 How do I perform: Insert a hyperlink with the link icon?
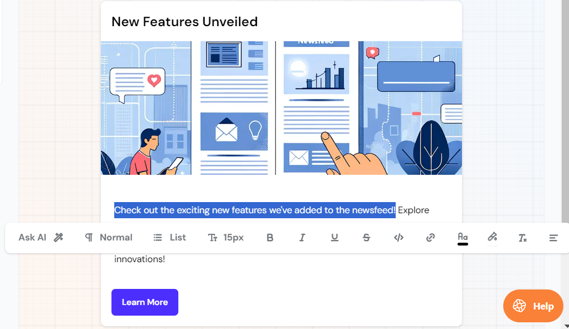click(430, 238)
